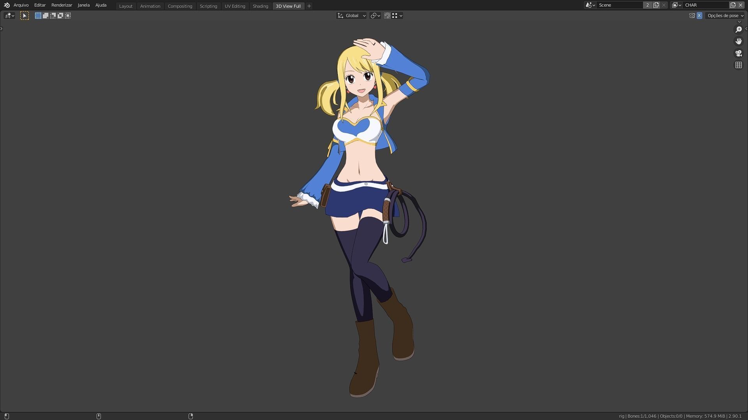Switch to the Scripting workspace tab

tap(208, 6)
